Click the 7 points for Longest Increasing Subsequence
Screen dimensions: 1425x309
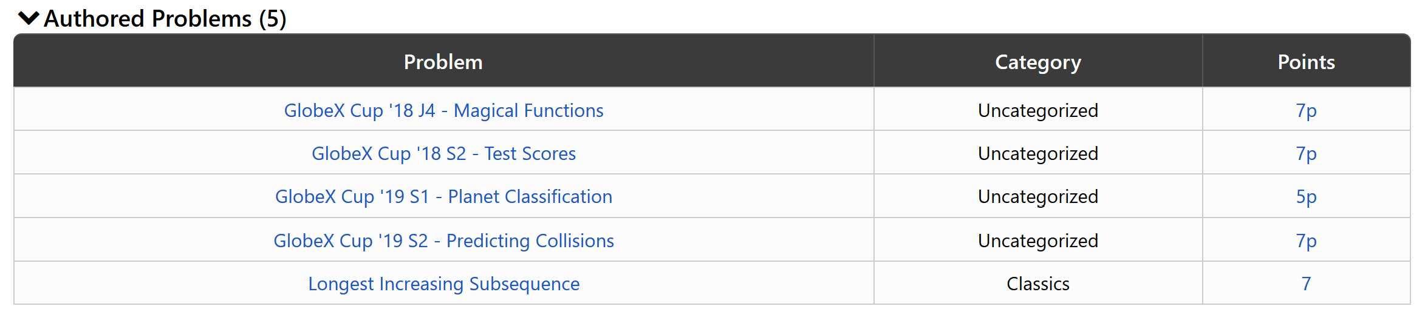coord(1306,284)
